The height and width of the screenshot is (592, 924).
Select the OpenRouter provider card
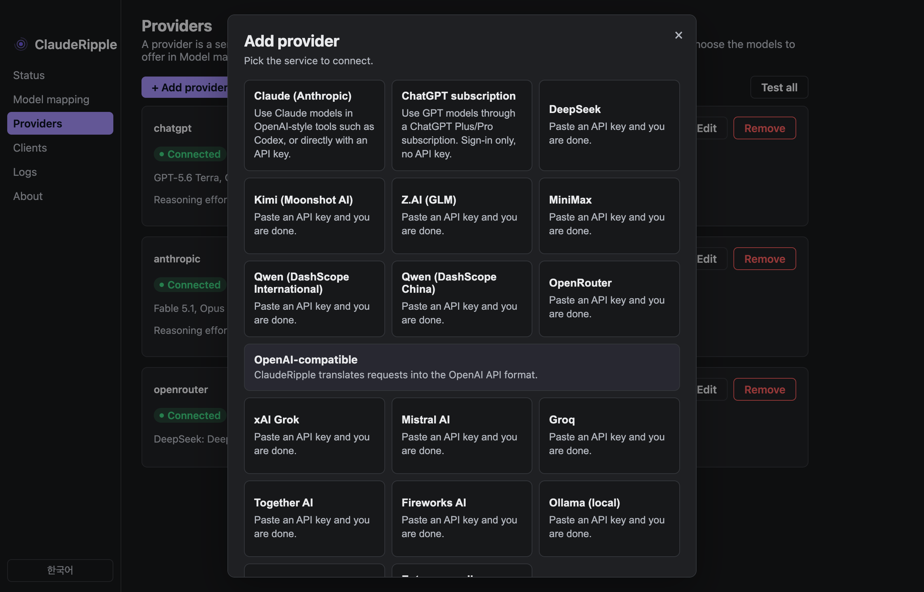[x=609, y=299]
